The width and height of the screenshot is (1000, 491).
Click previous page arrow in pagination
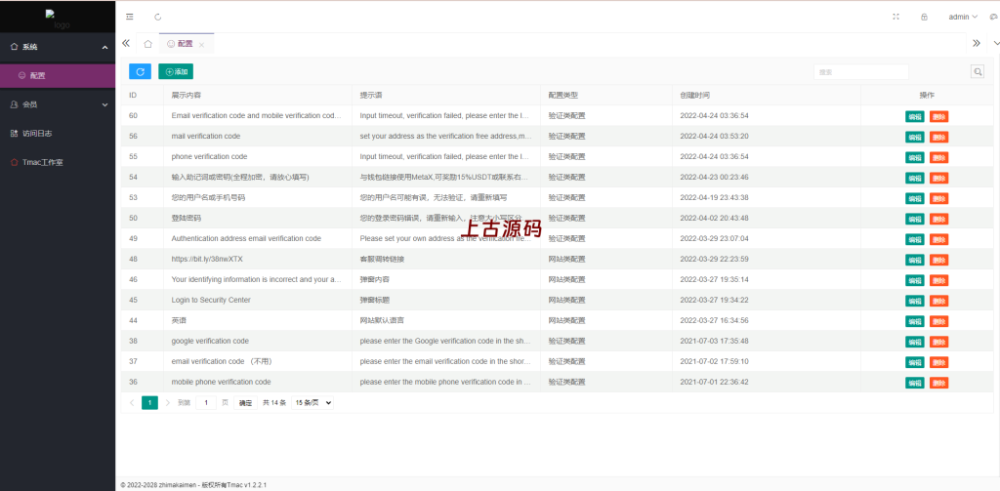[x=132, y=403]
